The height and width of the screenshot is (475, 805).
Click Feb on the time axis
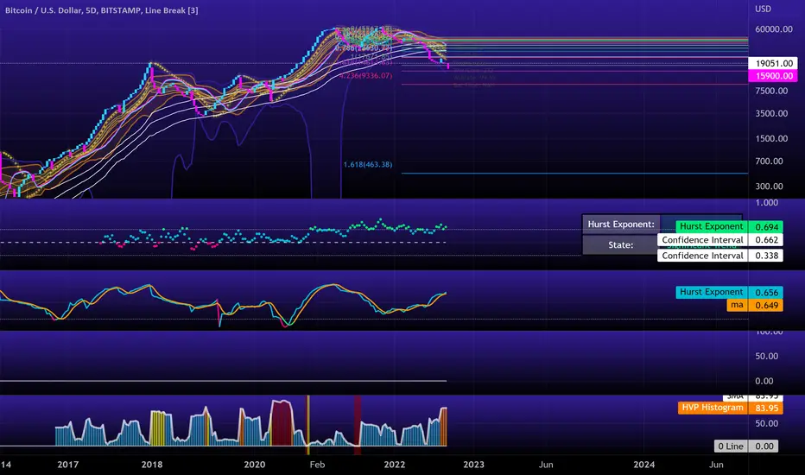coord(317,465)
